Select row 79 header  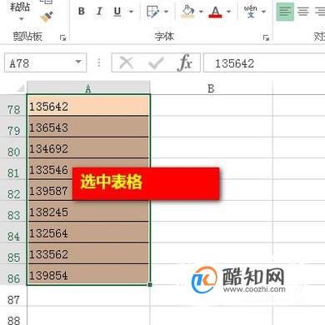pos(13,127)
